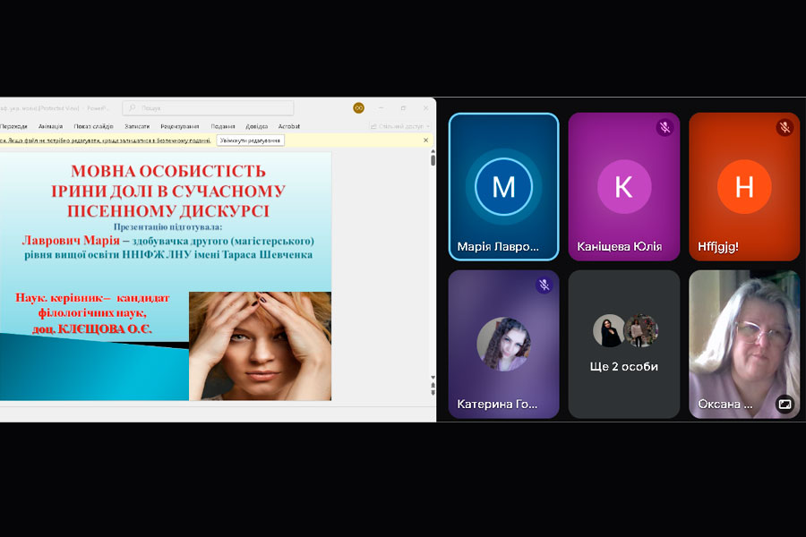
Task: Click the name Лаврович Марія on the slide
Action: [x=71, y=241]
